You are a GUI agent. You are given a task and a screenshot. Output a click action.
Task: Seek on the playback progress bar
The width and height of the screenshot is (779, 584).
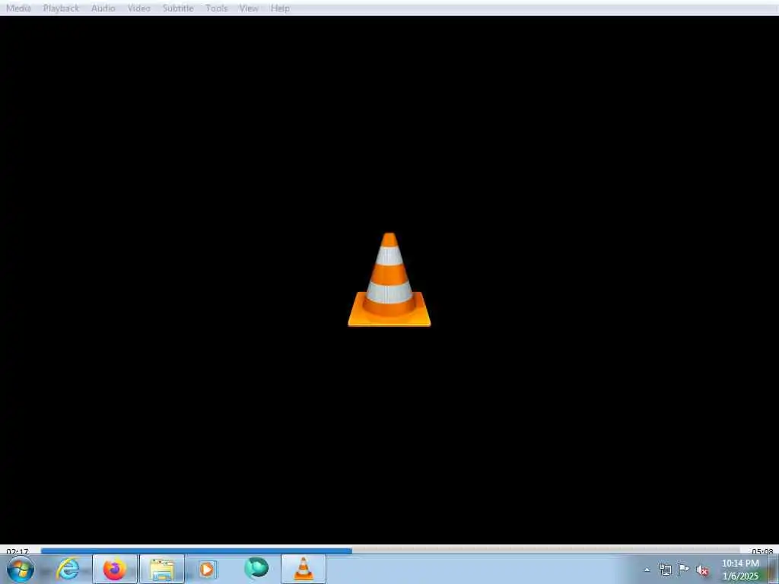point(390,551)
